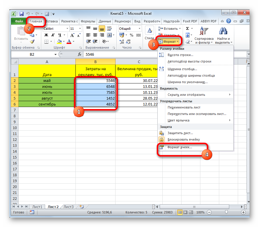
Task: Click the AutoSum sigma icon
Action: pyautogui.click(x=187, y=29)
